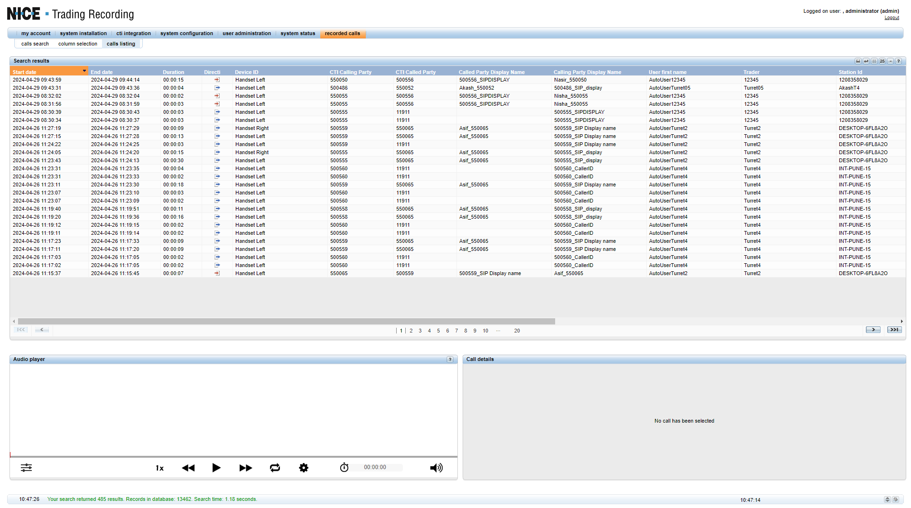The height and width of the screenshot is (508, 911).
Task: Go to next results page button
Action: point(873,330)
